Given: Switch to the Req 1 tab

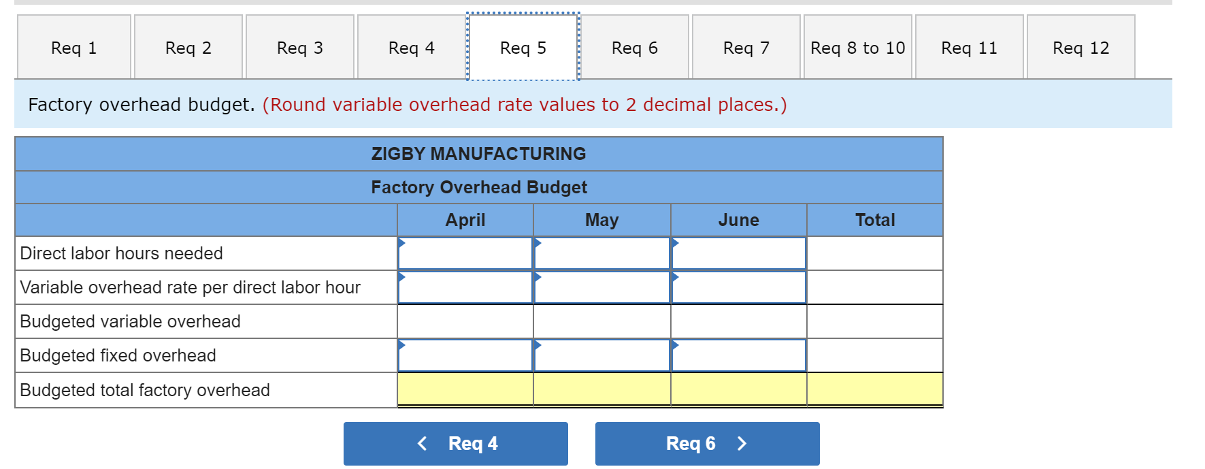Looking at the screenshot, I should coord(73,46).
